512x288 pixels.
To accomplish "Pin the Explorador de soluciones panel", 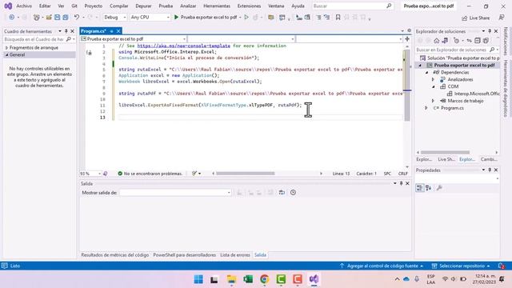I will point(490,31).
